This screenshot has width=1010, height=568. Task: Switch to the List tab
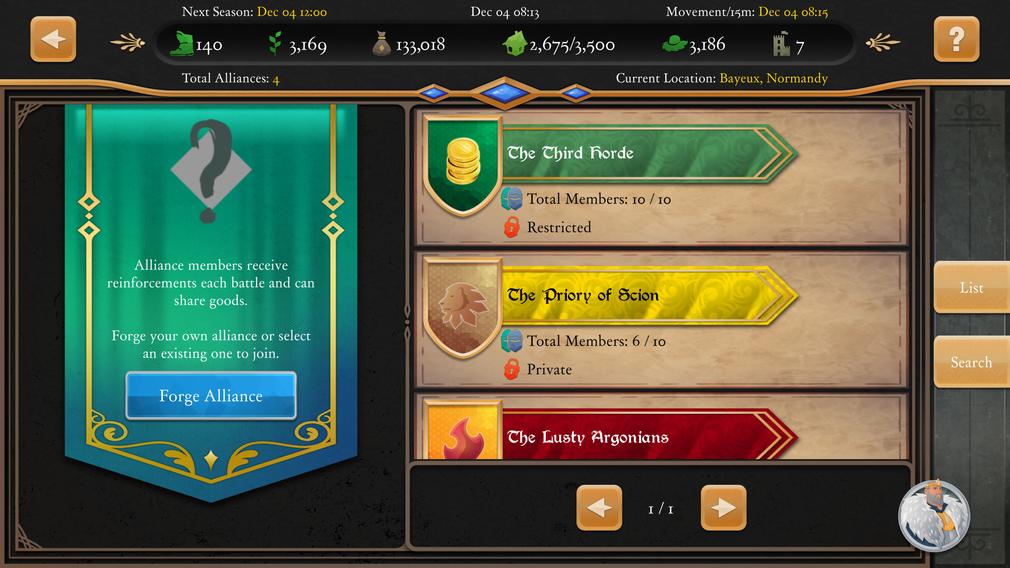[972, 287]
